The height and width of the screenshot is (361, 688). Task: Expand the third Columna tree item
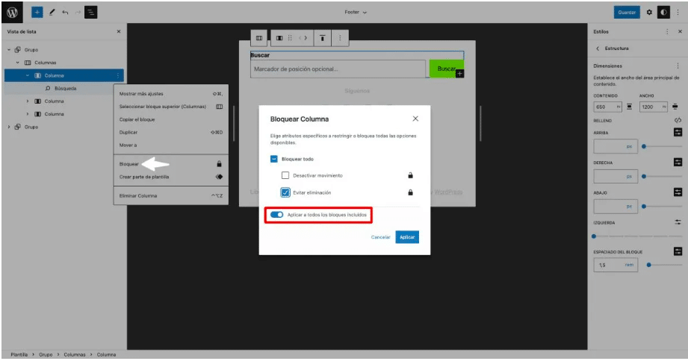coord(27,114)
